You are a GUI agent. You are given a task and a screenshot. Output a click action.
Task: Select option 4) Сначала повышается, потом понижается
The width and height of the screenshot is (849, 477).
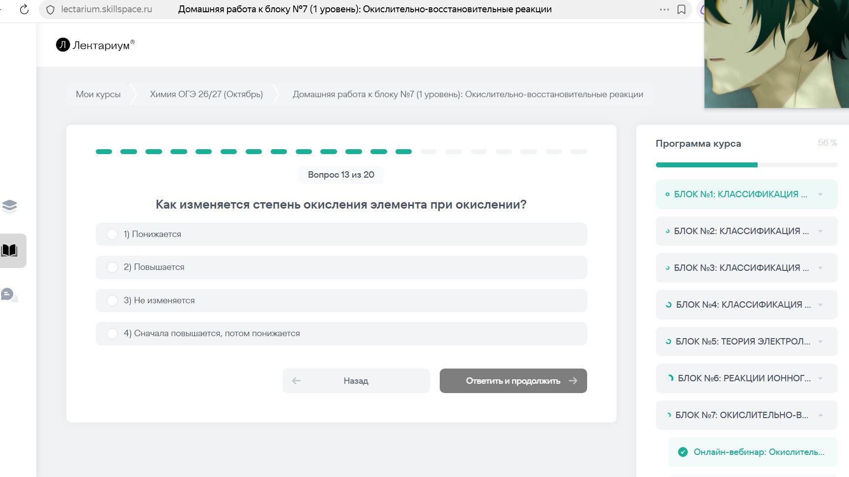pyautogui.click(x=112, y=333)
